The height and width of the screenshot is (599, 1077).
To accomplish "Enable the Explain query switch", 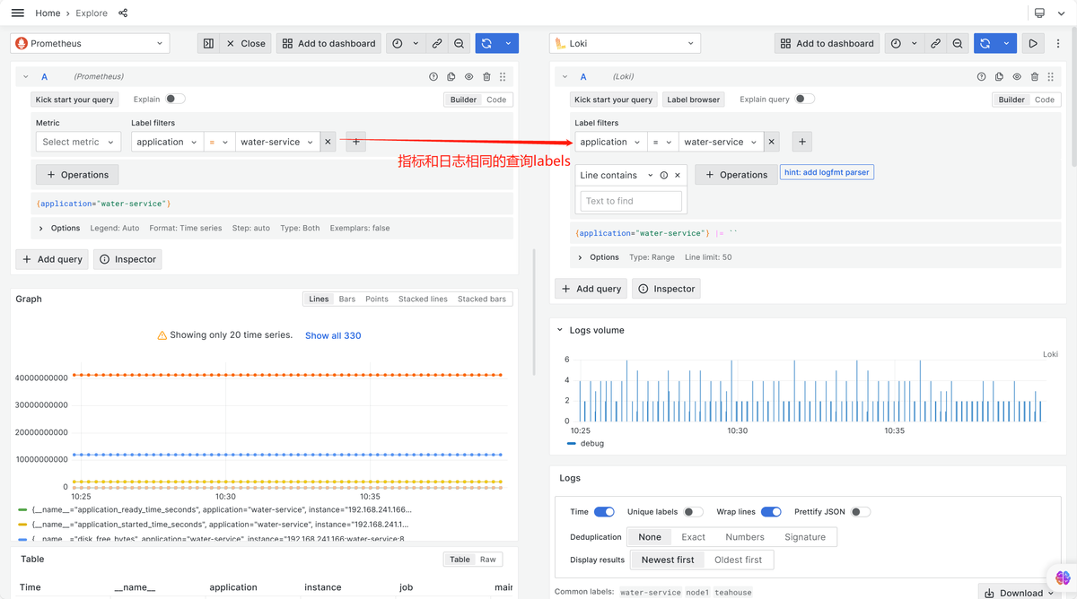I will (x=805, y=100).
